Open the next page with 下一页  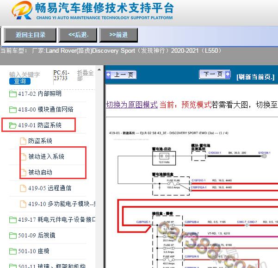point(215,74)
